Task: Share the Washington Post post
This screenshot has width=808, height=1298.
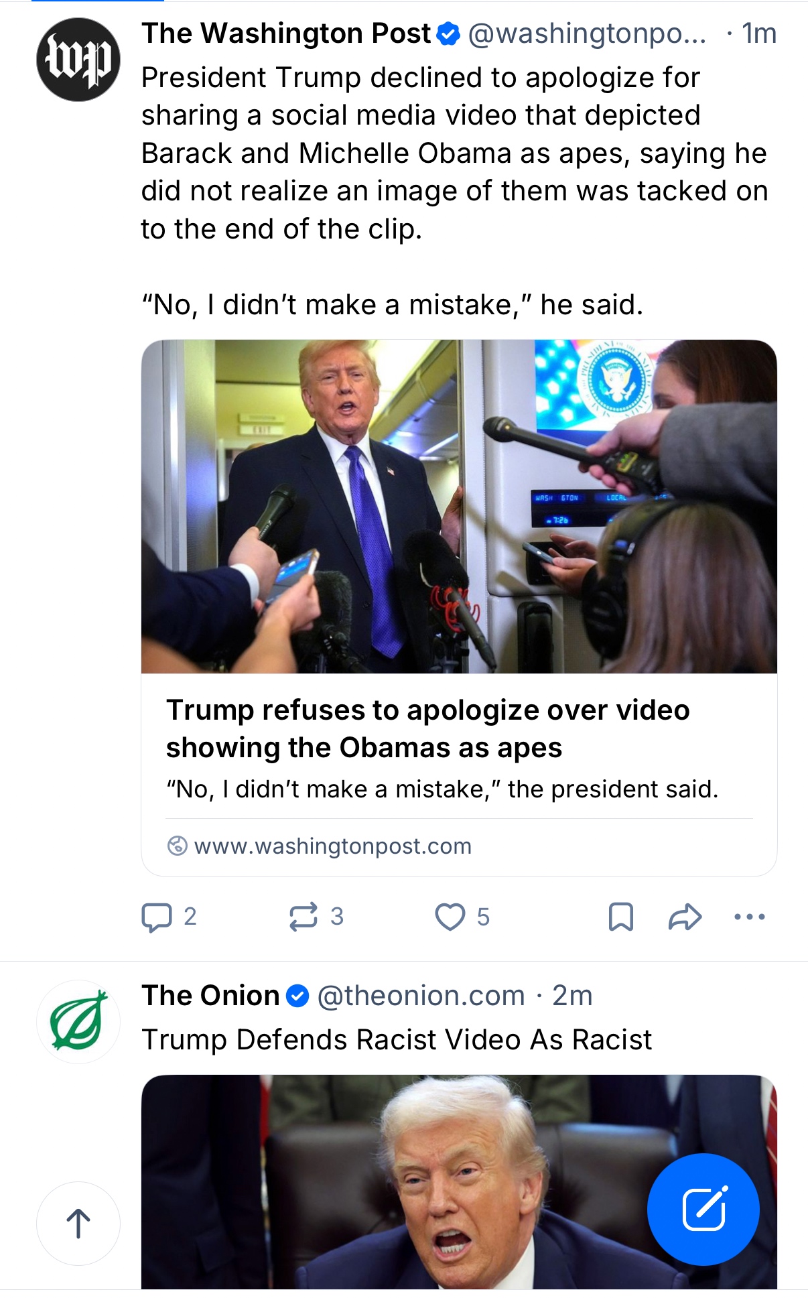Action: point(685,917)
